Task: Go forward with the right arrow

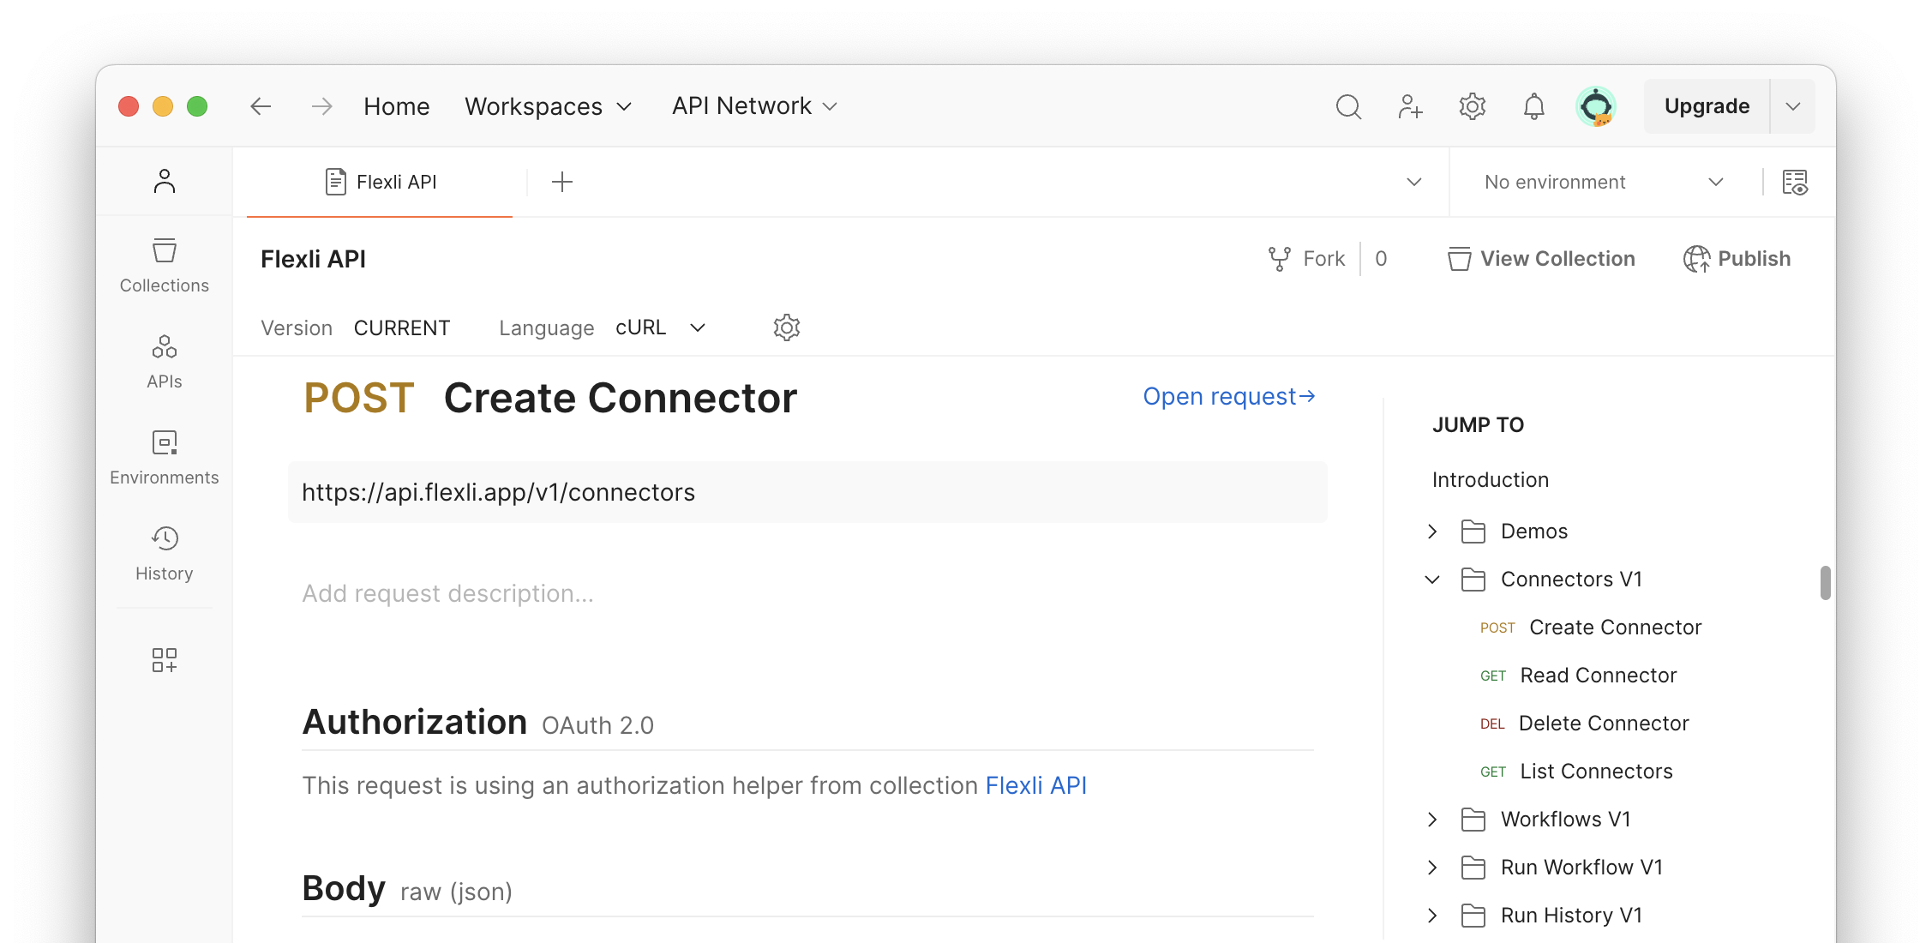Action: point(321,106)
